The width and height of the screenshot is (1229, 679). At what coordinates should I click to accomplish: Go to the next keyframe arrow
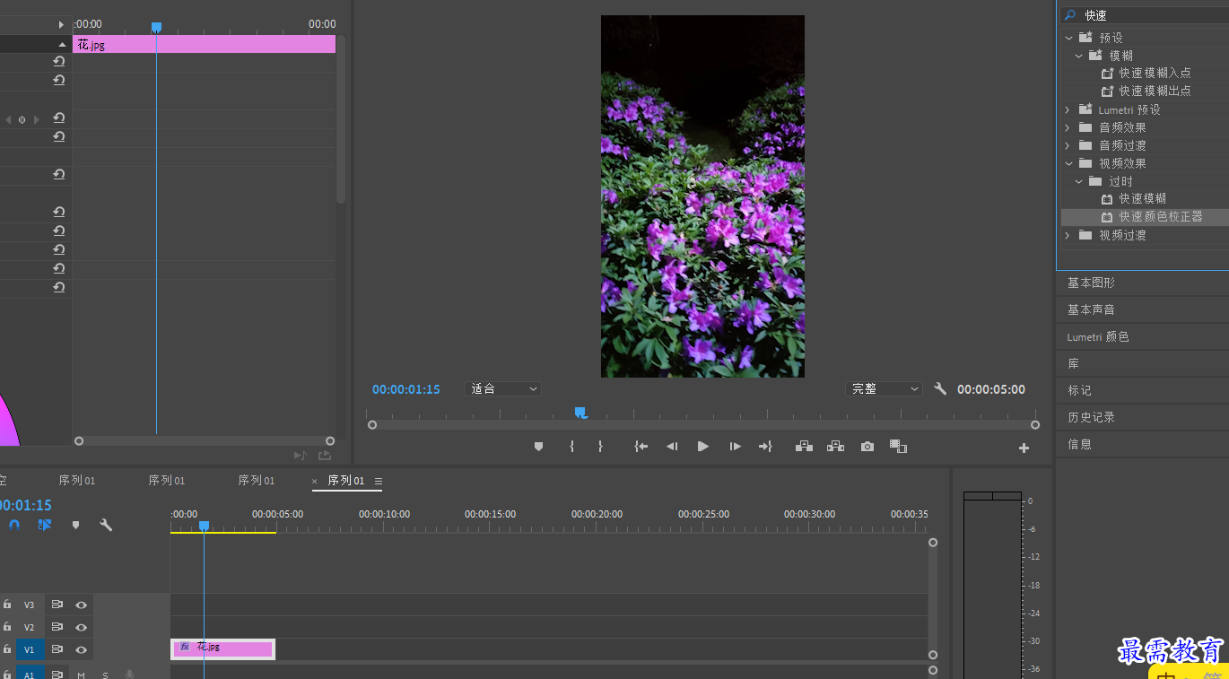37,119
